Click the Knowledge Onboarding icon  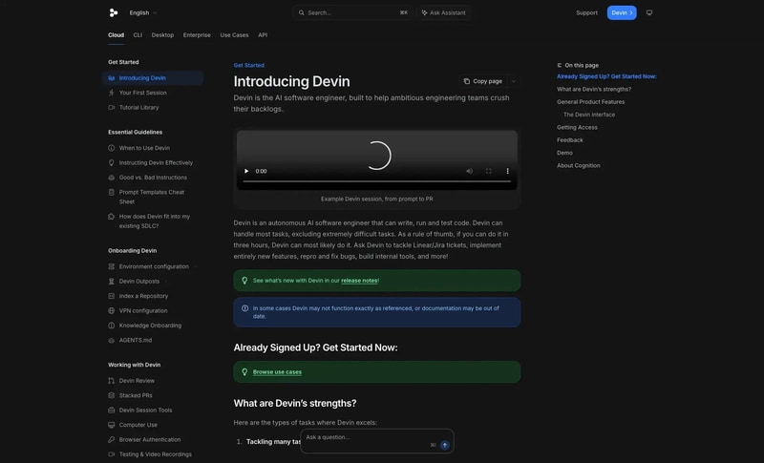tap(112, 326)
